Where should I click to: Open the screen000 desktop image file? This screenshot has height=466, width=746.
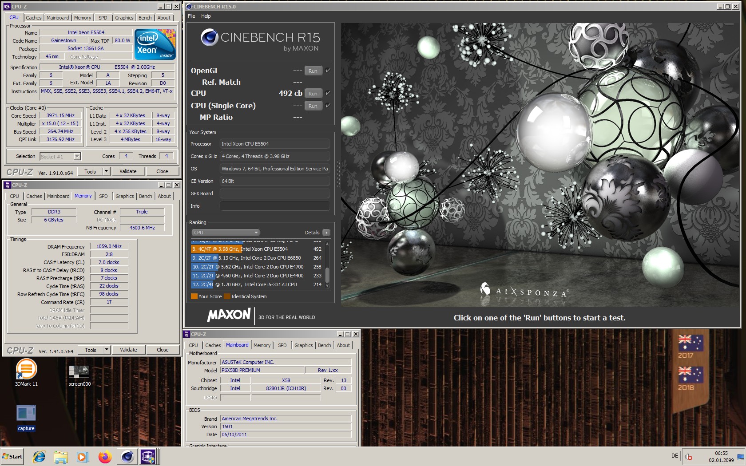tap(79, 375)
